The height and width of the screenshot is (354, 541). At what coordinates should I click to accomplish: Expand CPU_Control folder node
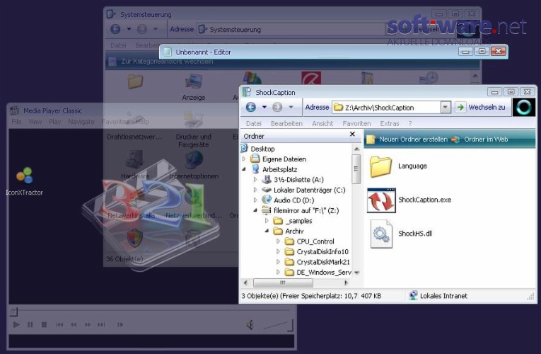tap(278, 241)
